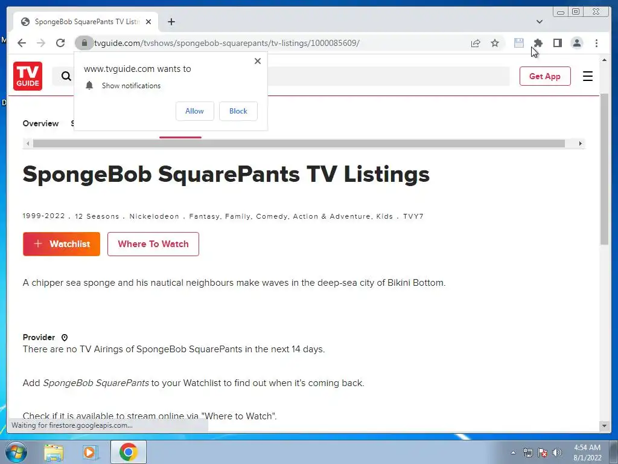
Task: Open Windows Media Player from taskbar
Action: 91,452
